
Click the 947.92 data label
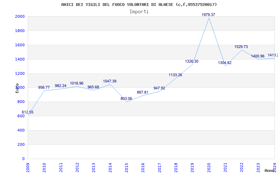point(159,88)
